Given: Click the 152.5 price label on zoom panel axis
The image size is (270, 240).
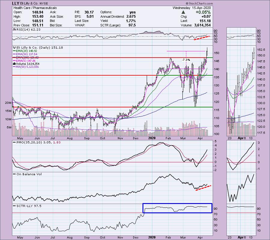Looking at the screenshot, I should coord(261,50).
